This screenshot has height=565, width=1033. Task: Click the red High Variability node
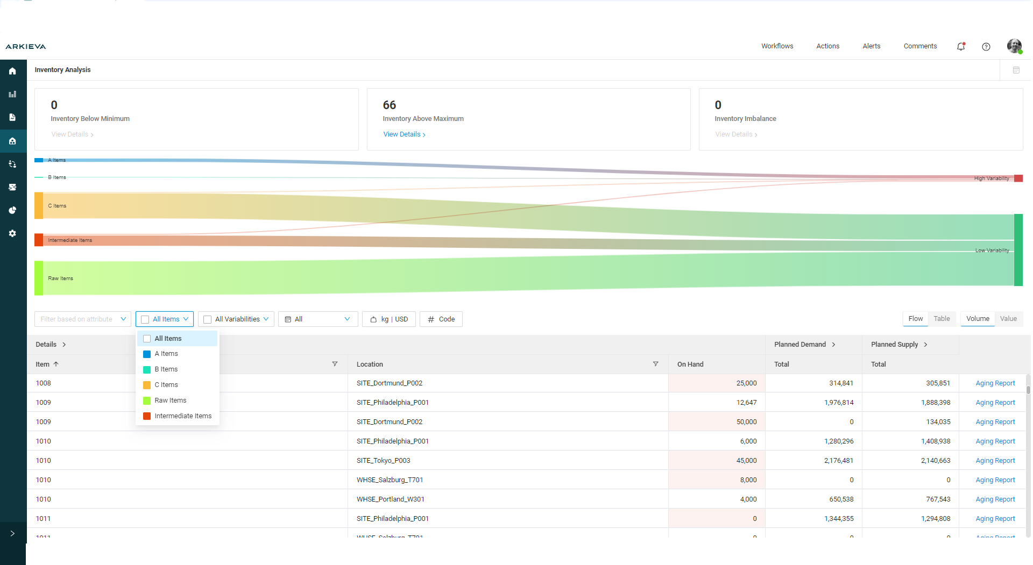pos(1018,178)
